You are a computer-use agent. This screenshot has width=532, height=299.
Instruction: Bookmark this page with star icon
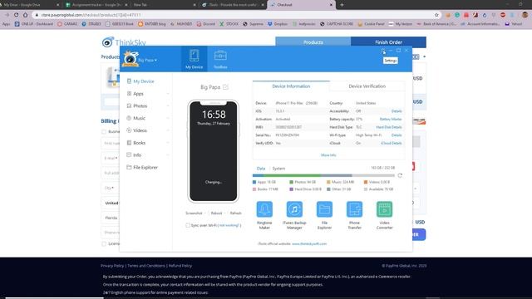[436, 15]
